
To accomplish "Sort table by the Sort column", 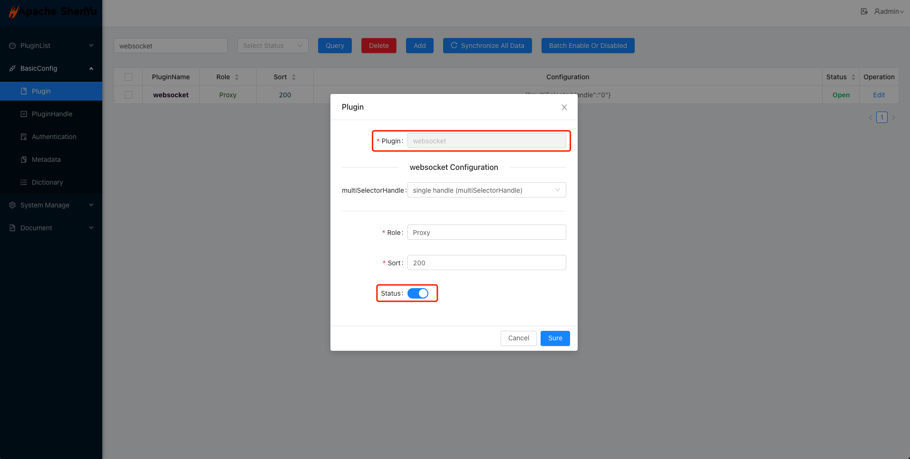I will (x=285, y=77).
